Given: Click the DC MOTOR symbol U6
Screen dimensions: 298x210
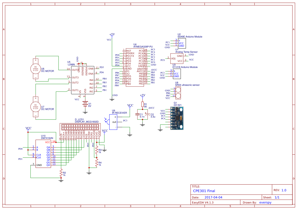Looking at the screenshot, I should (36, 68).
